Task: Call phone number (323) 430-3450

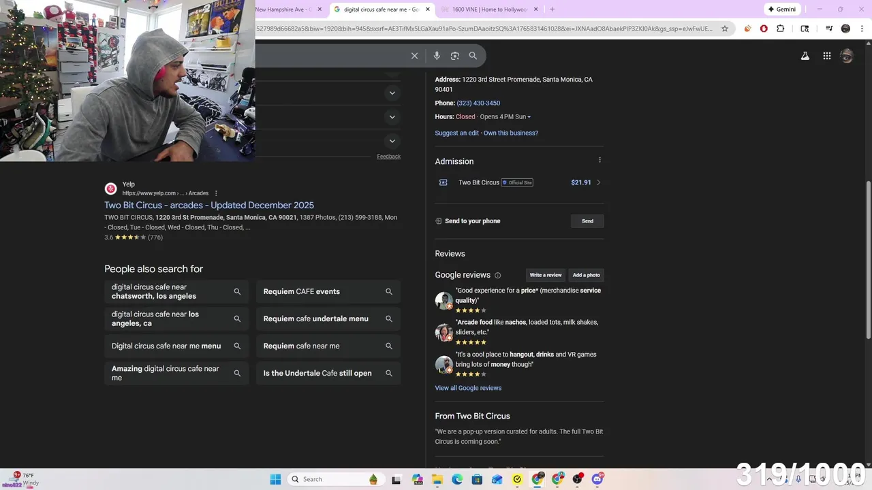Action: (x=478, y=103)
